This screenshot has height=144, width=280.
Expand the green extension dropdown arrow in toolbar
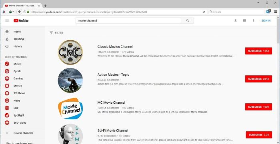point(13,12)
